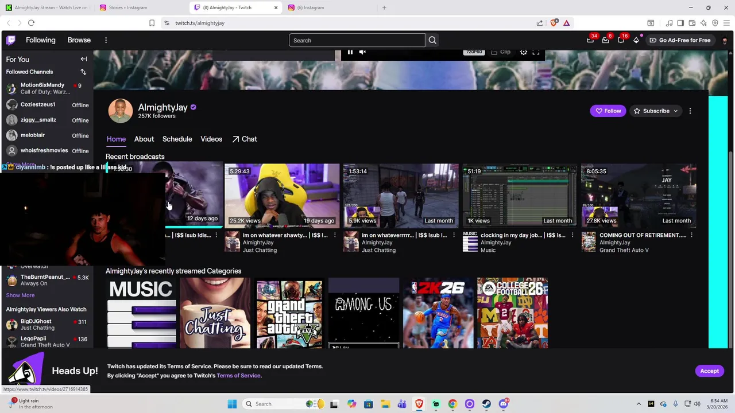The height and width of the screenshot is (413, 735).
Task: Open Steam from the Windows taskbar
Action: point(486,404)
